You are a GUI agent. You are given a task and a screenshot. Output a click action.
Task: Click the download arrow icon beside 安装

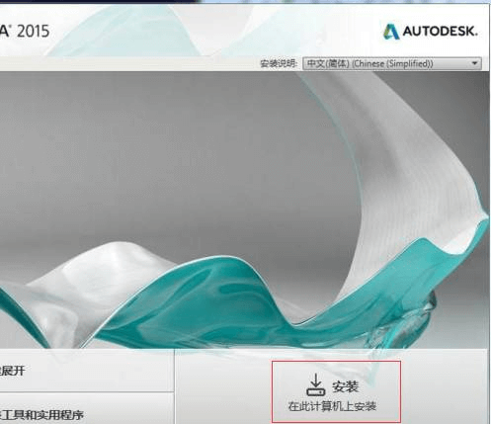point(316,384)
